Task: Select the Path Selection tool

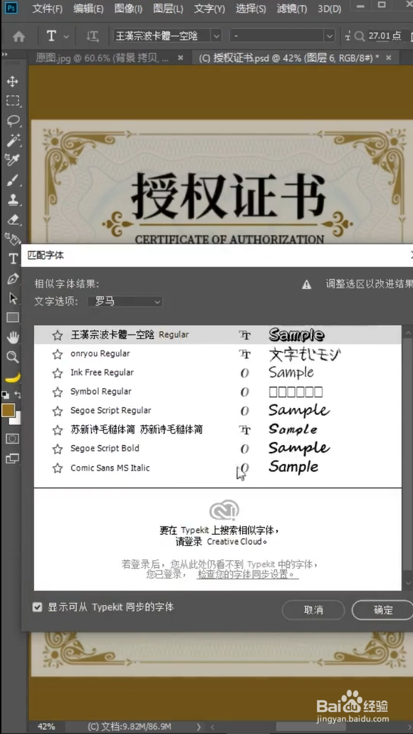Action: 13,298
